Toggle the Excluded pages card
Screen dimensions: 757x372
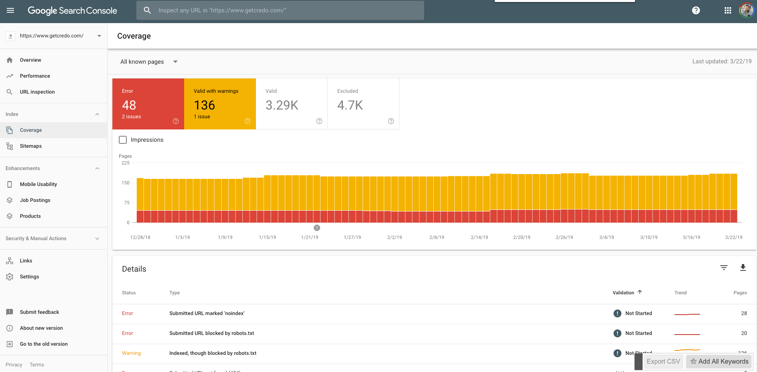363,104
